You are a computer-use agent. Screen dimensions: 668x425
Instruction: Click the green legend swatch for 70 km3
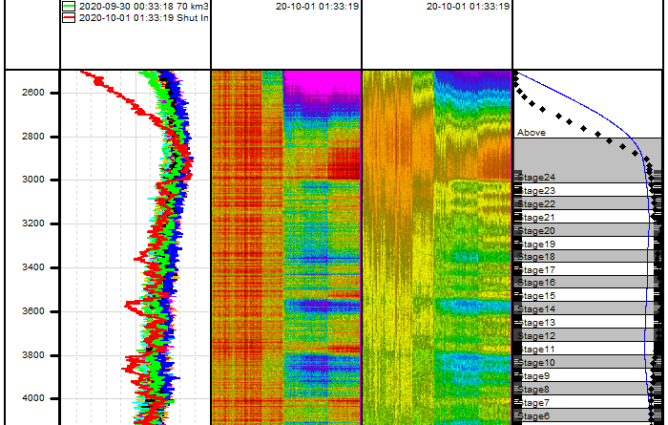click(69, 7)
